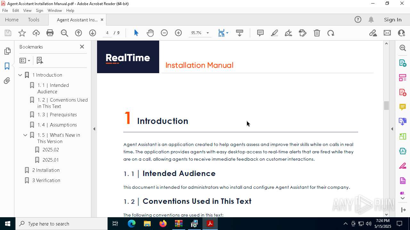
Task: Click the scrolling mode keyboard icon
Action: coord(240,33)
